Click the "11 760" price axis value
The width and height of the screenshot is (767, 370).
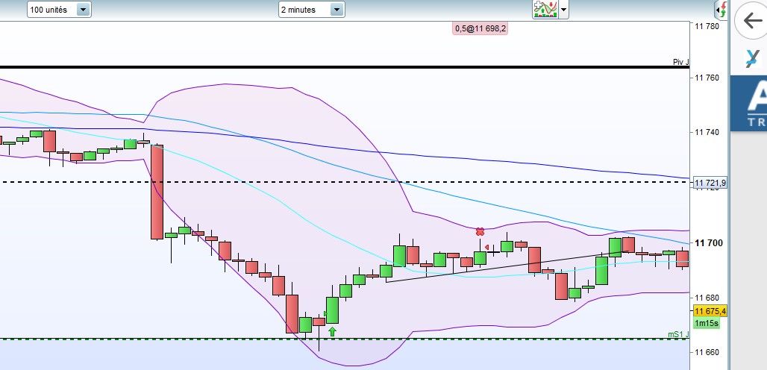[x=707, y=78]
